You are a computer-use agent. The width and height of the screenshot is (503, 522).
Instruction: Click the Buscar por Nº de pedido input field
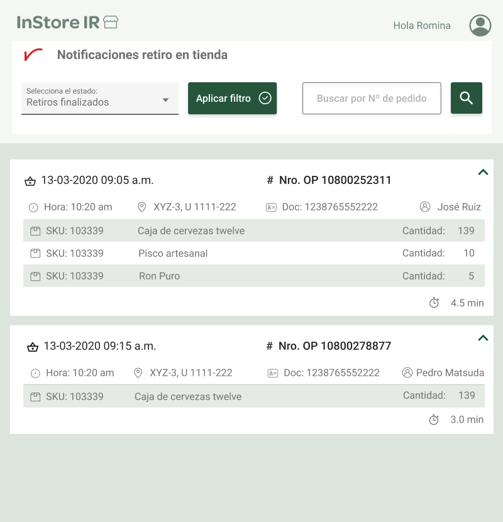pyautogui.click(x=371, y=98)
